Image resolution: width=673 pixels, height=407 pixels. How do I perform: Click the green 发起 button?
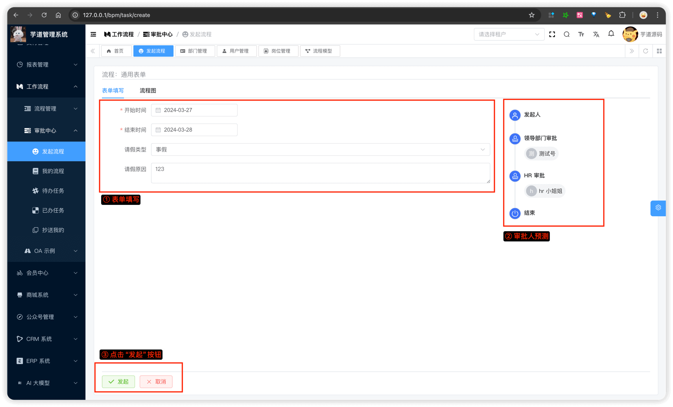[x=118, y=381]
